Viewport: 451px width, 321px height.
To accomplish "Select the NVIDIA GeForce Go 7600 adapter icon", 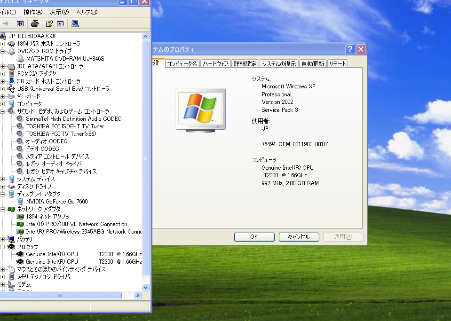I will point(20,202).
